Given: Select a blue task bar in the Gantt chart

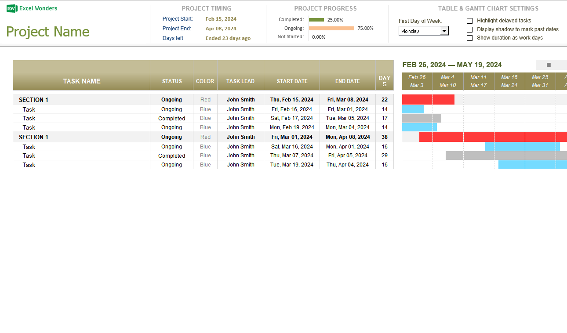Looking at the screenshot, I should [x=412, y=109].
